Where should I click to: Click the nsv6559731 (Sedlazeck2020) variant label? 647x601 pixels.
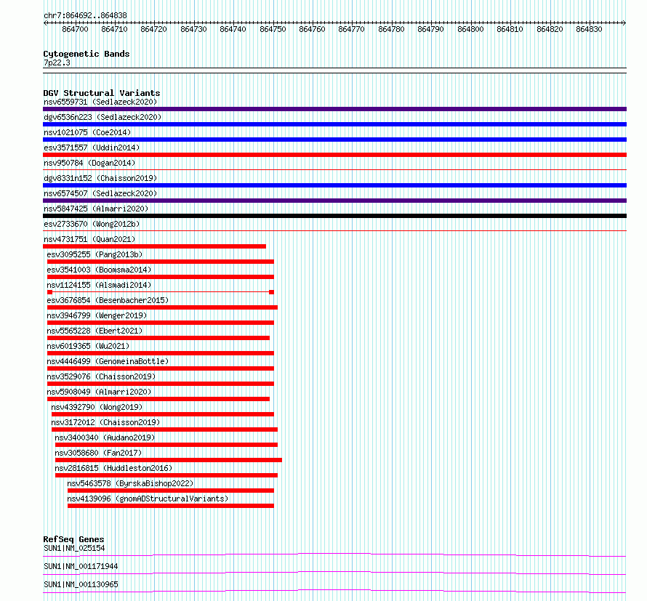(100, 102)
